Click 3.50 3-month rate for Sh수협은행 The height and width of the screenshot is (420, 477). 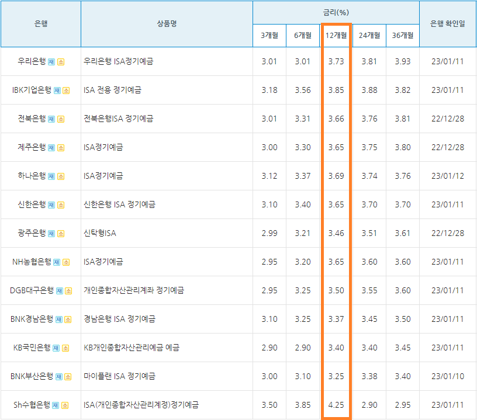[269, 405]
